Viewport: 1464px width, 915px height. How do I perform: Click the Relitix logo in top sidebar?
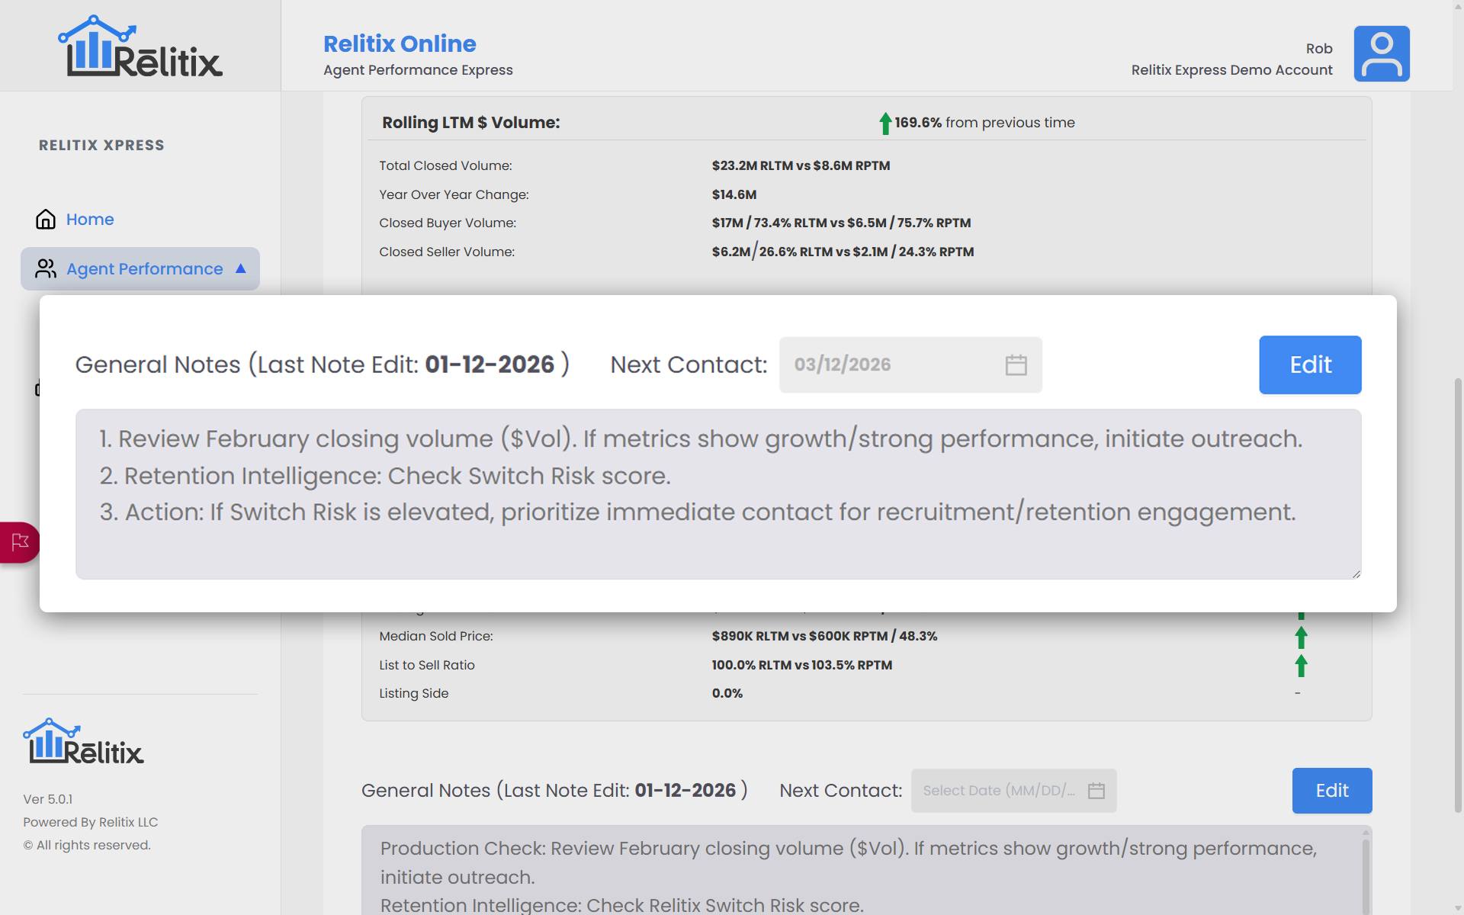(140, 47)
